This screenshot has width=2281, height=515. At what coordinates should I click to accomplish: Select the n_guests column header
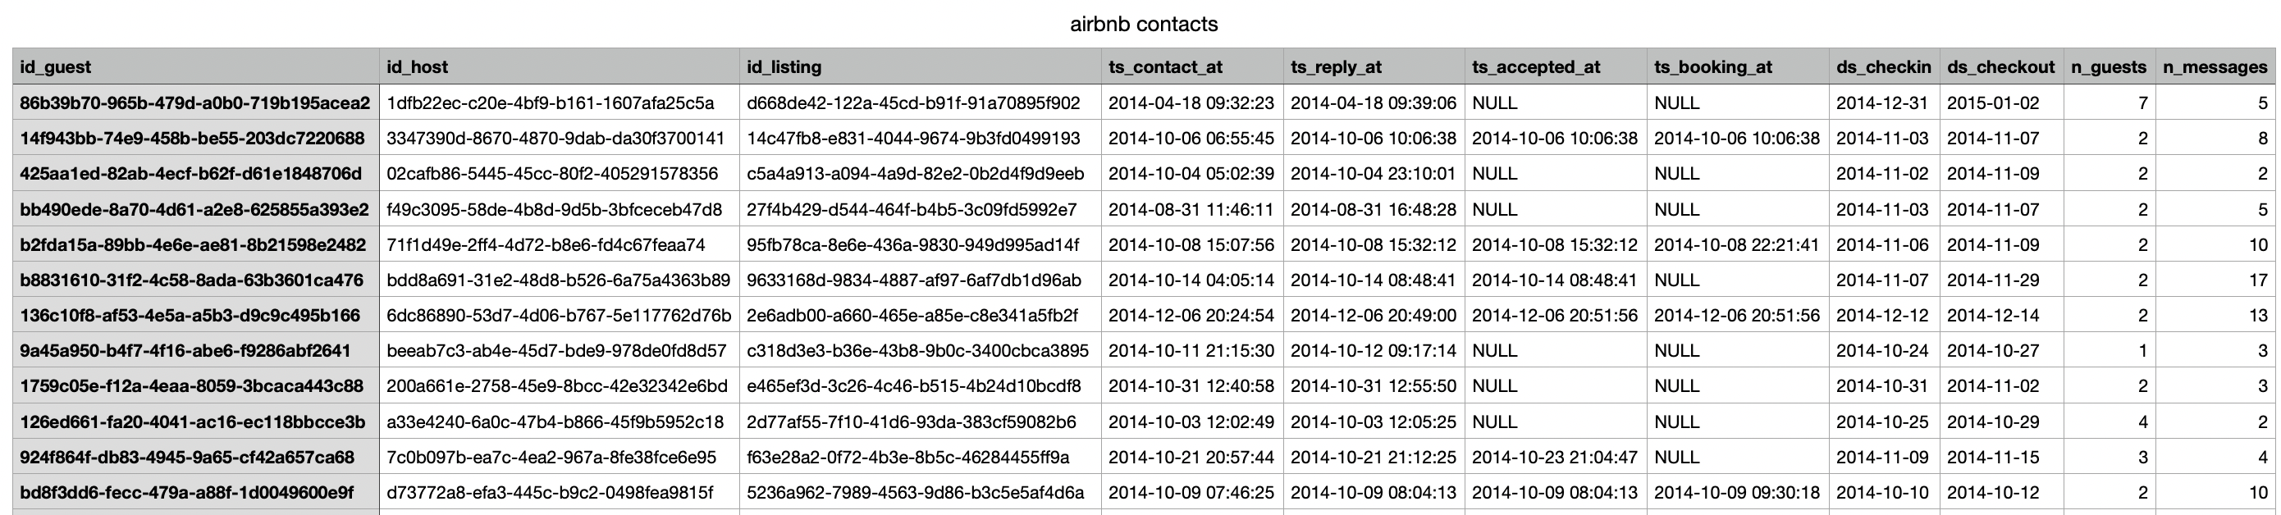[x=2110, y=66]
